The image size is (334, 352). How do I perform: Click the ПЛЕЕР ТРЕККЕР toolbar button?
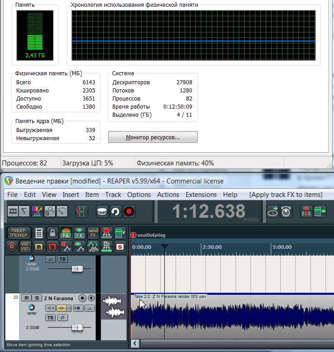point(19,233)
